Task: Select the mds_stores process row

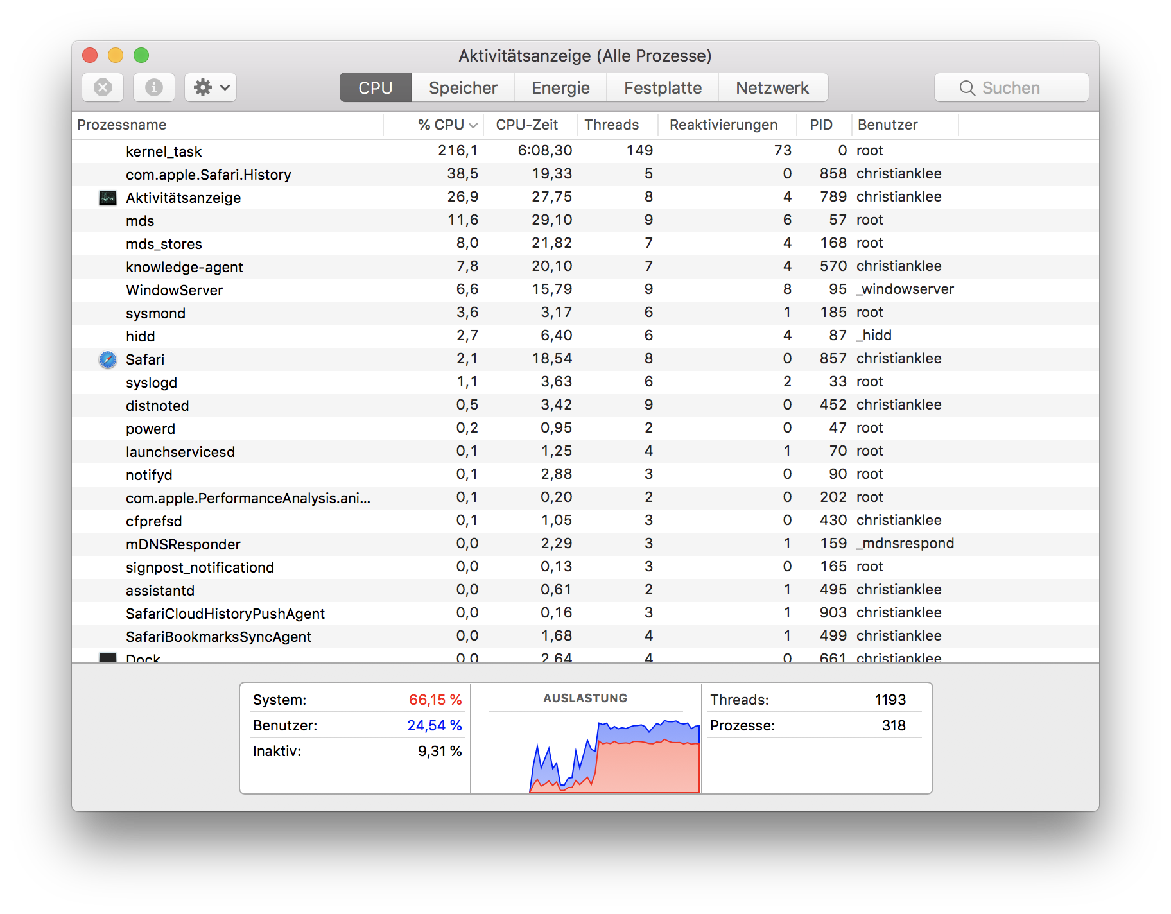Action: (585, 243)
